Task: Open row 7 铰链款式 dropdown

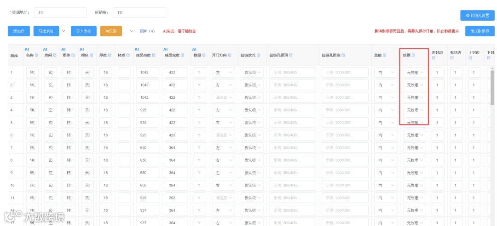Action: pyautogui.click(x=252, y=148)
